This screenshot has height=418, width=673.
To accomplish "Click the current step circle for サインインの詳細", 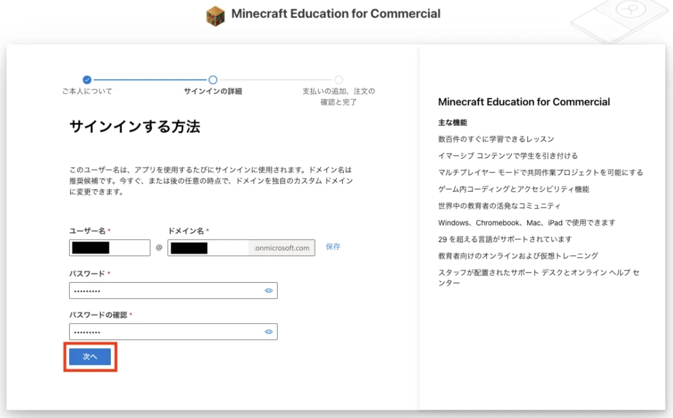I will coord(213,80).
